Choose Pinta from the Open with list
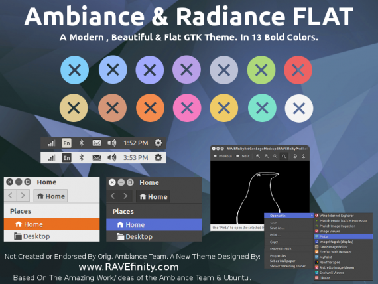The image size is (378, 284). point(344,236)
